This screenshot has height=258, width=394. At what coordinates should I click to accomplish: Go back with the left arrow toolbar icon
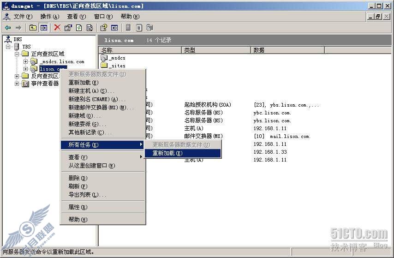coord(8,28)
